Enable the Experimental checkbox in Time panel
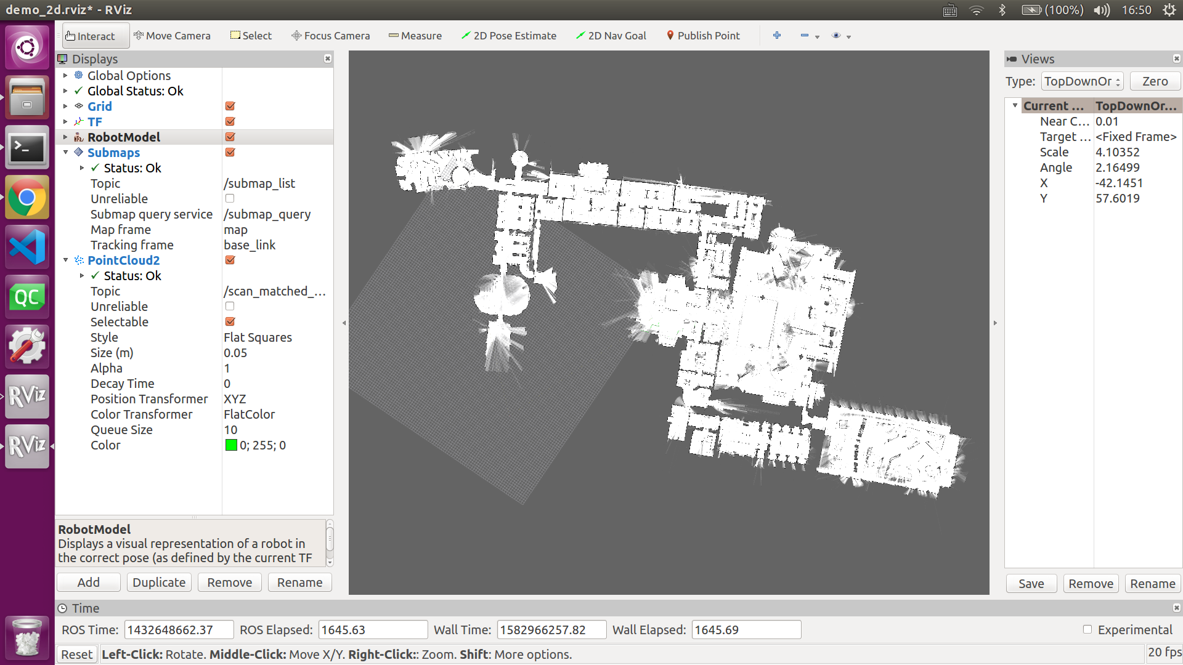 click(x=1088, y=630)
